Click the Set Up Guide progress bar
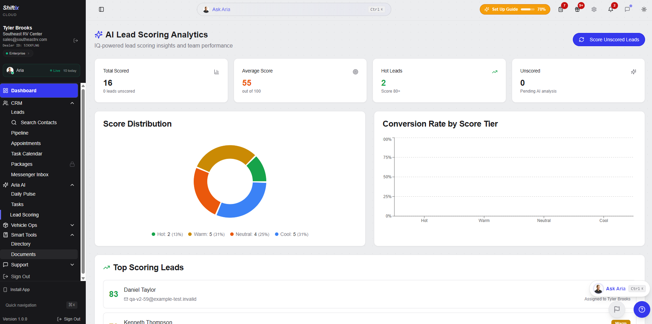The width and height of the screenshot is (652, 324). (528, 9)
